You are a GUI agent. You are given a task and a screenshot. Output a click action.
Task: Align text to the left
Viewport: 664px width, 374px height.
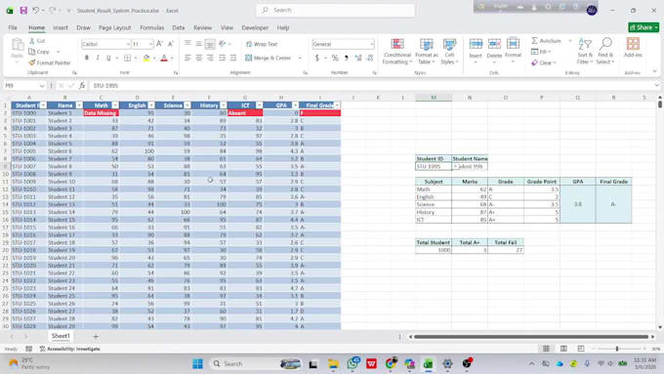pos(187,58)
